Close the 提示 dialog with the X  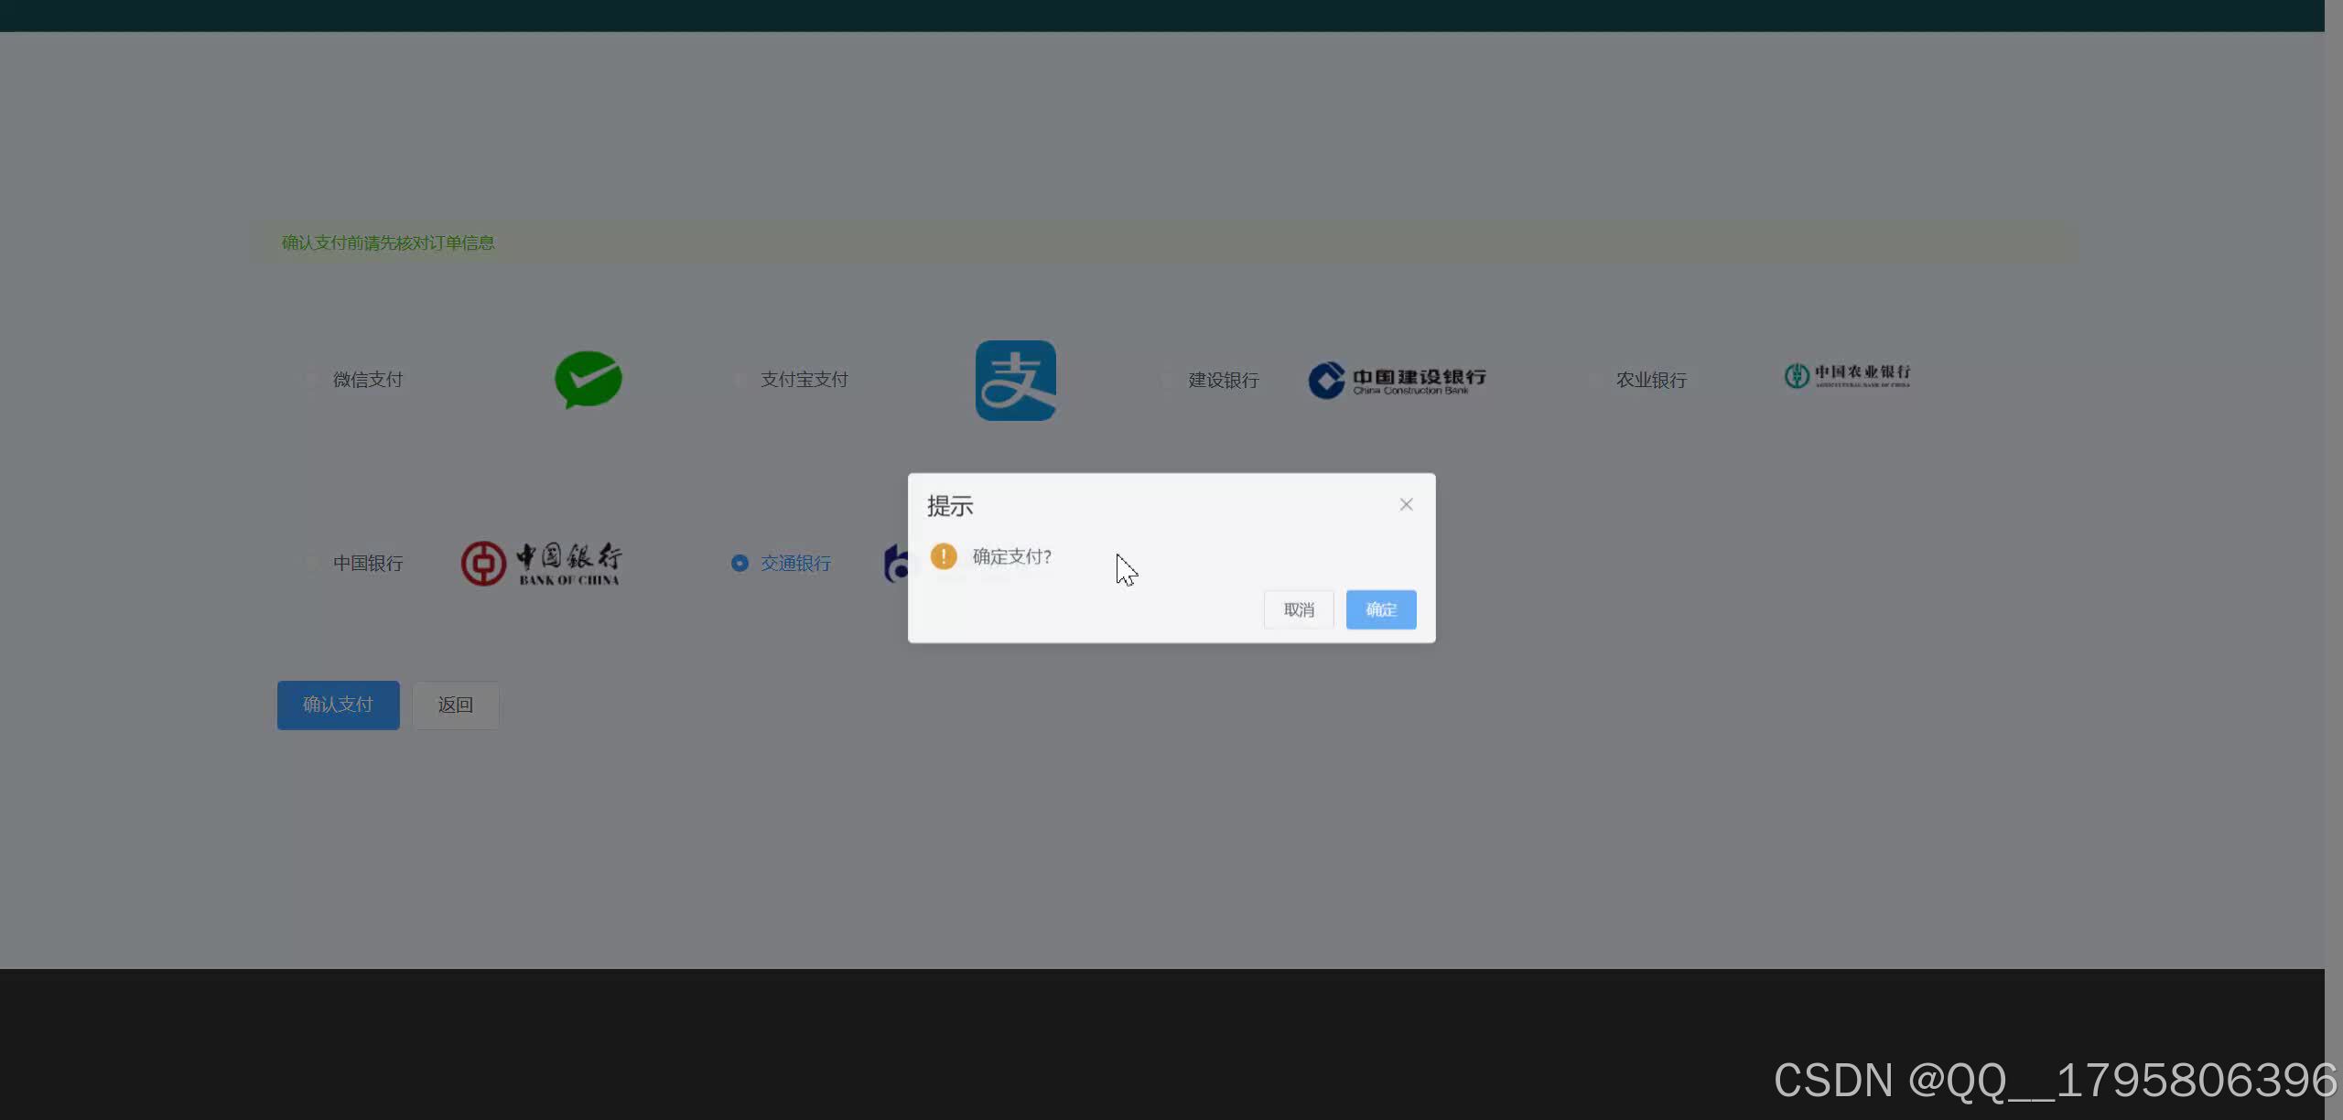point(1405,504)
